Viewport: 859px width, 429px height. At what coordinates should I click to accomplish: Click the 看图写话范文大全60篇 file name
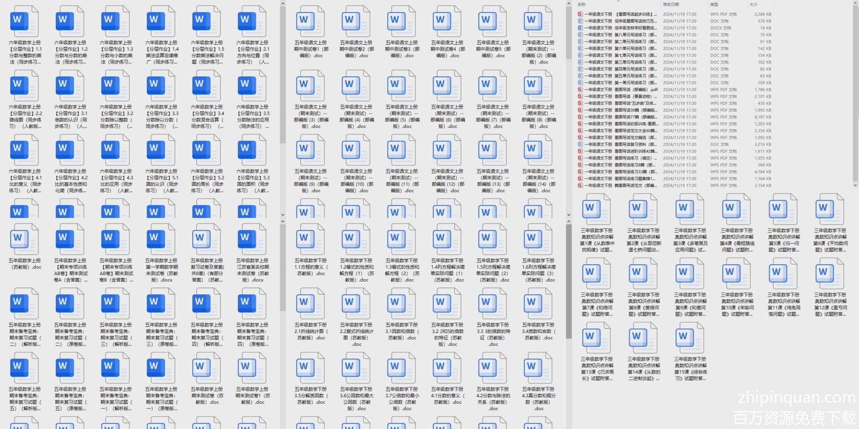621,131
